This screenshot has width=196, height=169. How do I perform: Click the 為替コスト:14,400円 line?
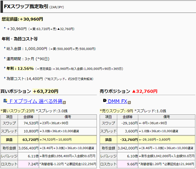[x=50, y=79]
